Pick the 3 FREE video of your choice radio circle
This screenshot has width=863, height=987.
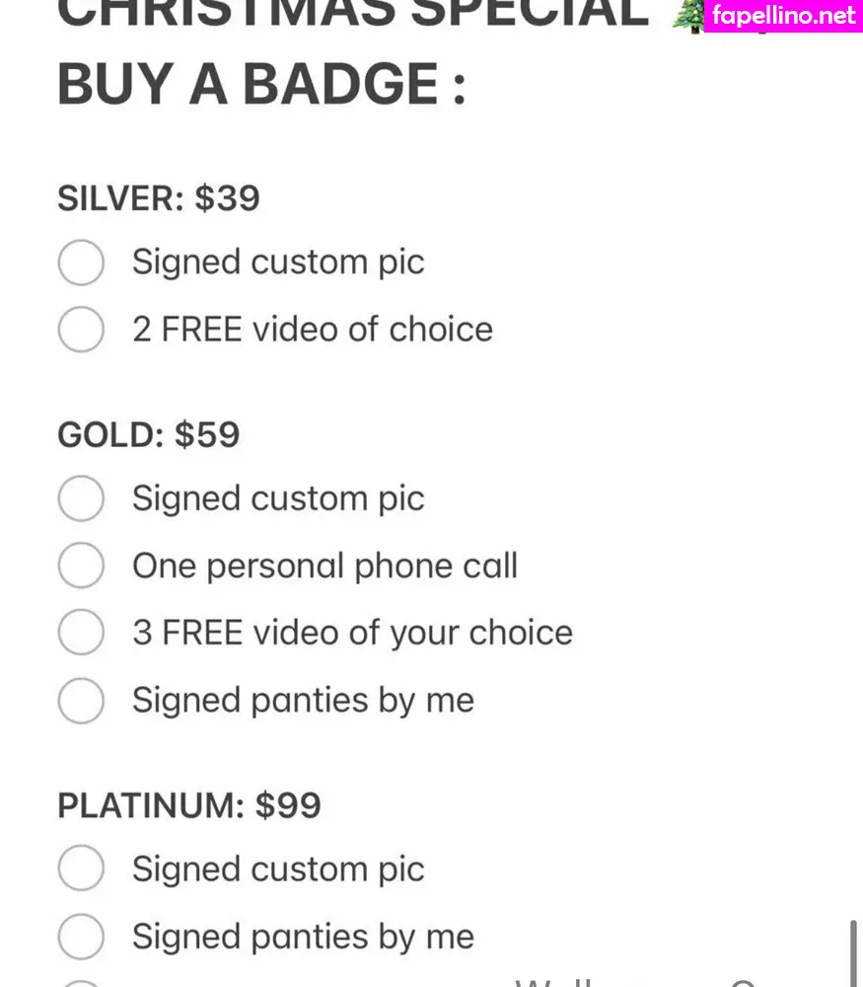[81, 633]
